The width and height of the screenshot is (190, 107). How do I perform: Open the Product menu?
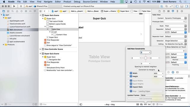pos(67,2)
